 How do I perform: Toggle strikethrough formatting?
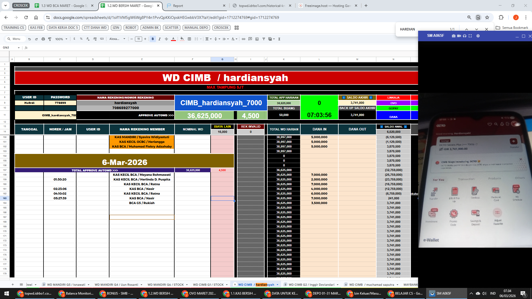166,39
